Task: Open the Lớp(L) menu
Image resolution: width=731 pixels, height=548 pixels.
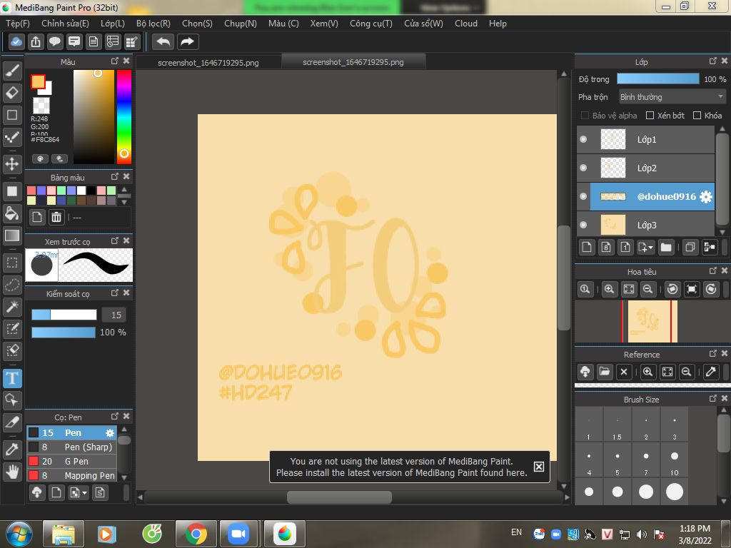Action: (112, 24)
